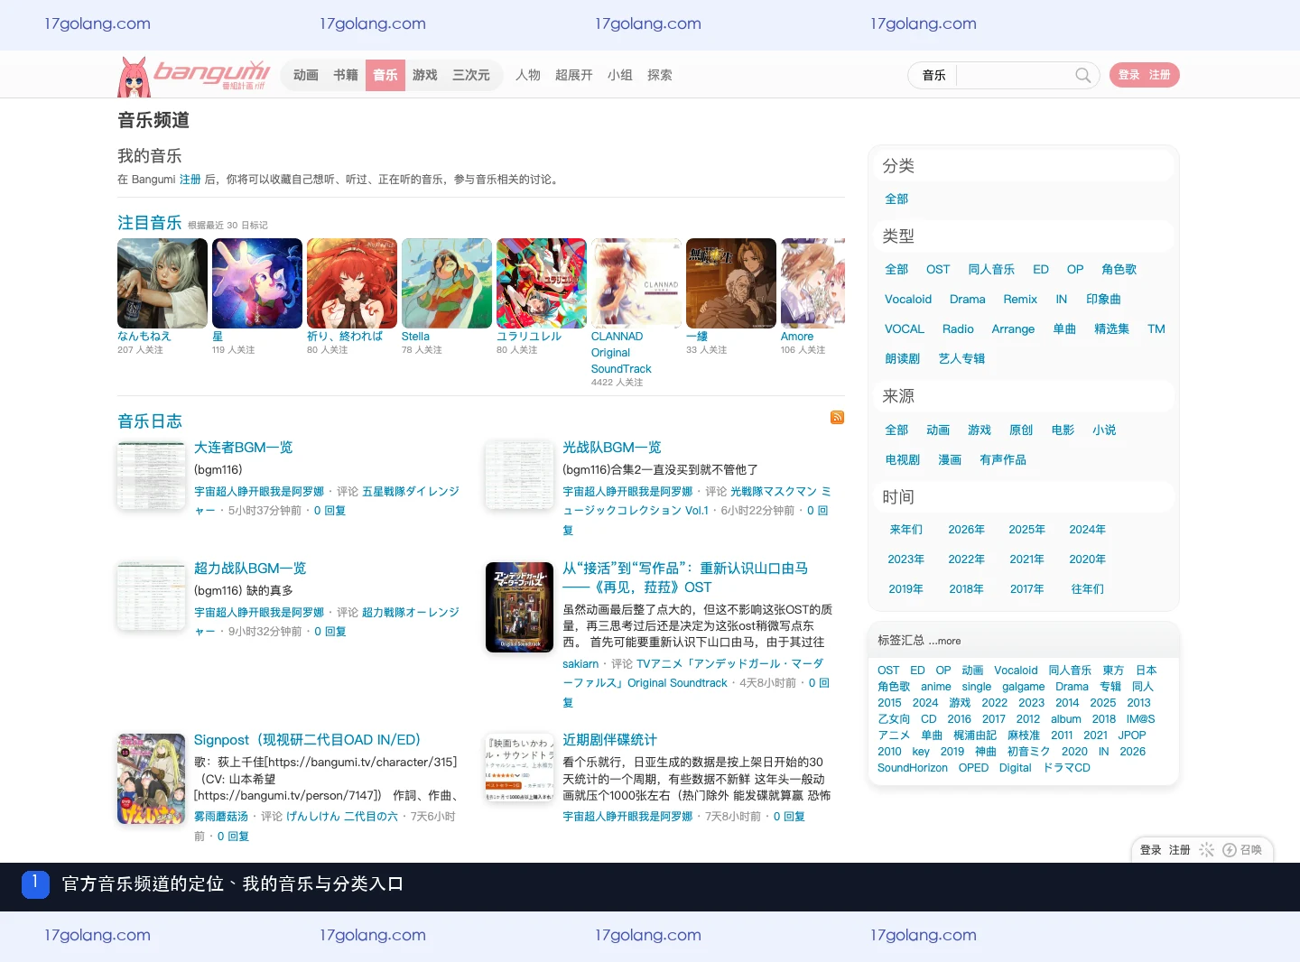Open sakiarn user profile link
Viewport: 1300px width, 962px height.
pyautogui.click(x=580, y=663)
